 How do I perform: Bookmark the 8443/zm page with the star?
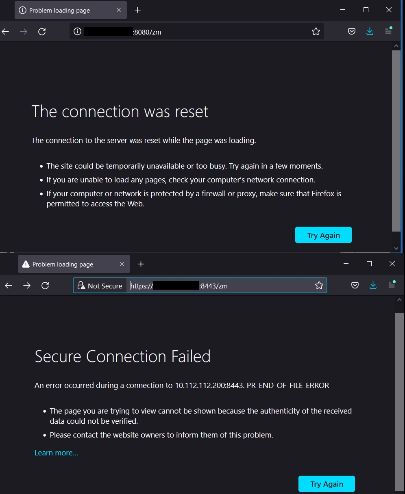coord(319,286)
